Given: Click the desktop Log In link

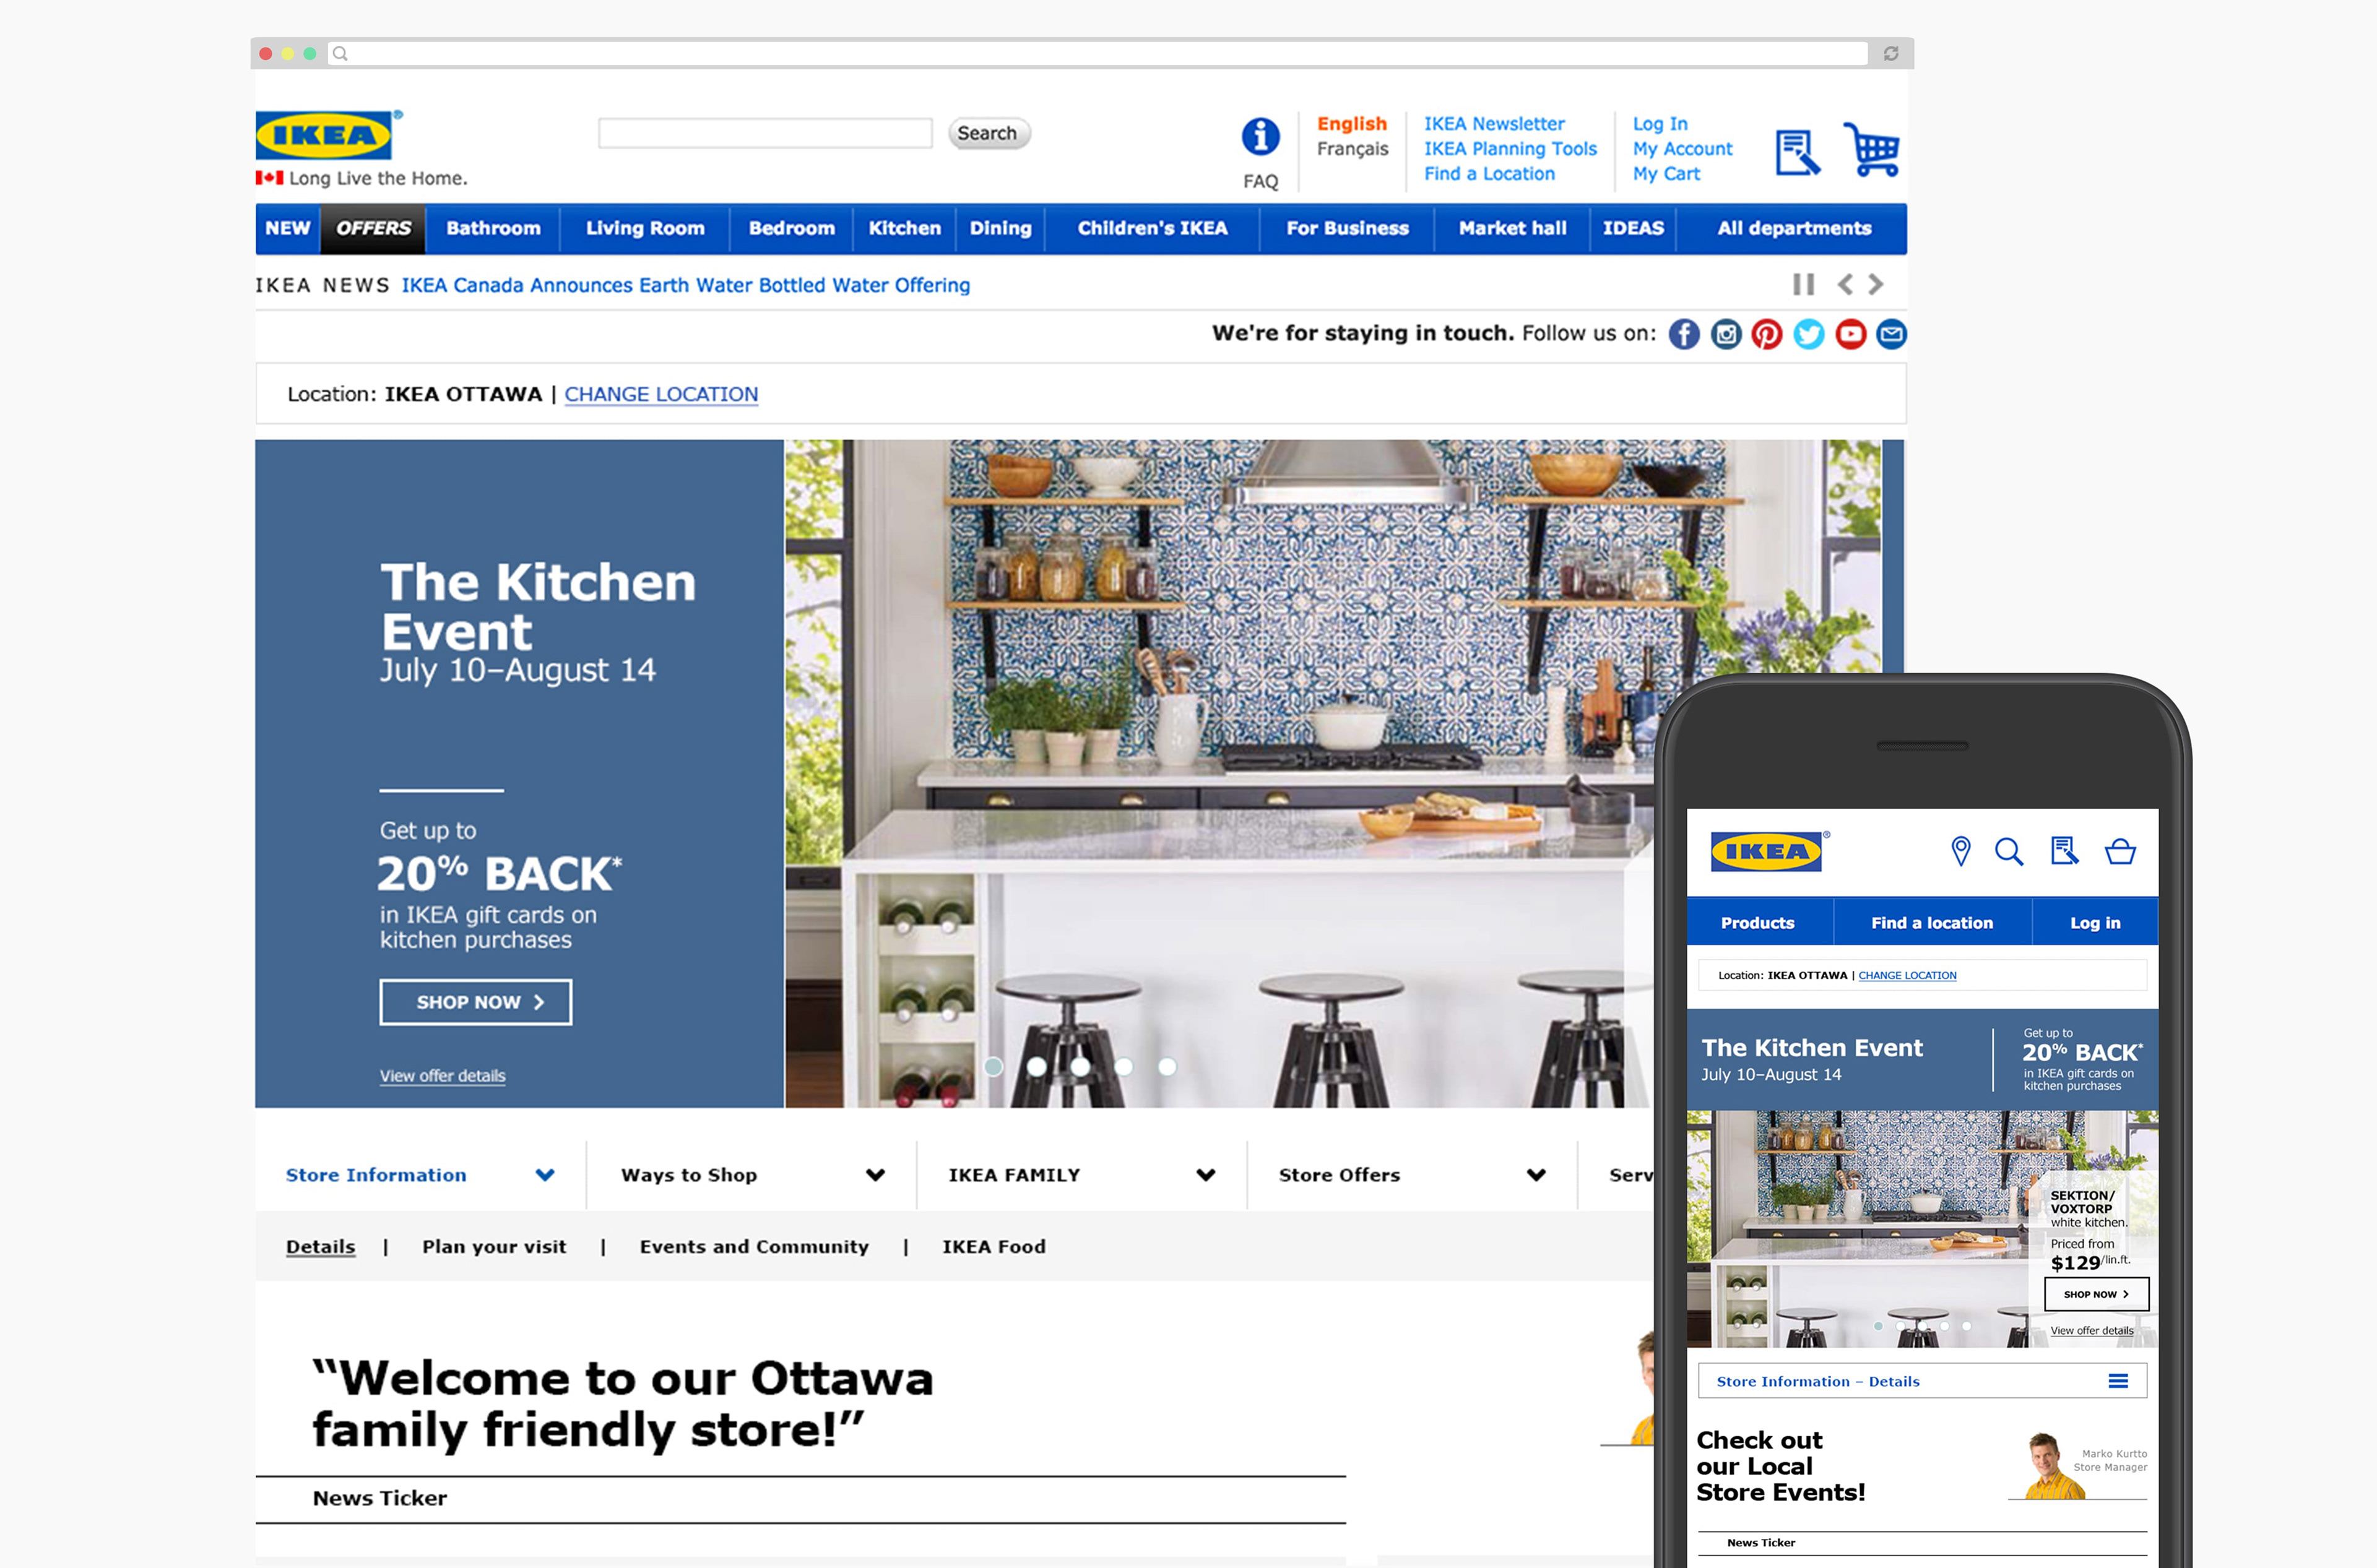Looking at the screenshot, I should [1661, 124].
